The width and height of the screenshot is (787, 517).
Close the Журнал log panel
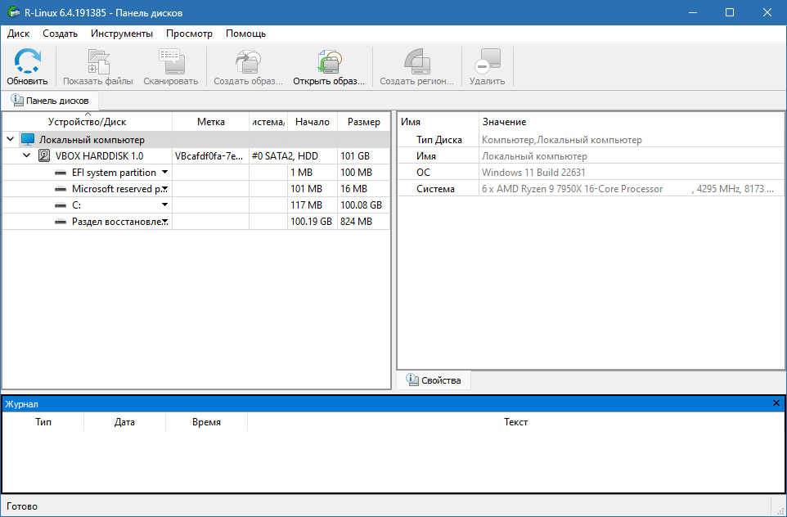click(x=776, y=403)
